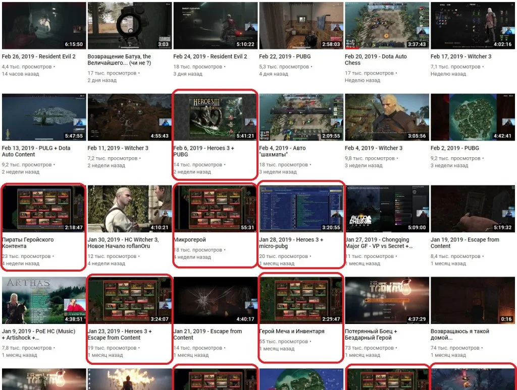The height and width of the screenshot is (390, 517).
Task: Click the '55:31' duration badge
Action: (x=247, y=227)
